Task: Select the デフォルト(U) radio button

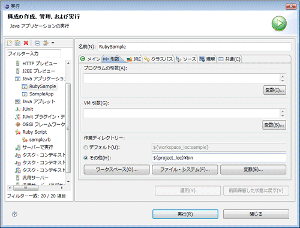Action: (86, 148)
